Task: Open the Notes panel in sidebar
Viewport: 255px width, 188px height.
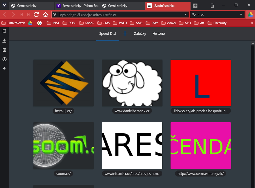Action: click(4, 50)
